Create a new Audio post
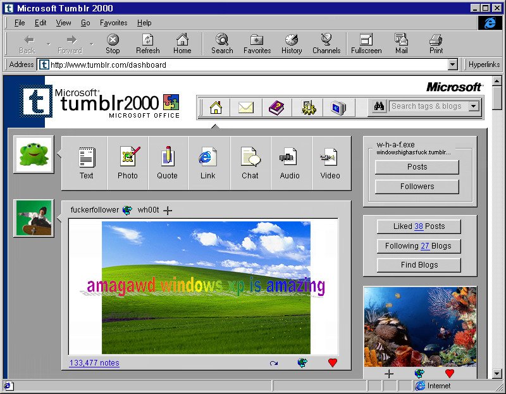 (290, 163)
